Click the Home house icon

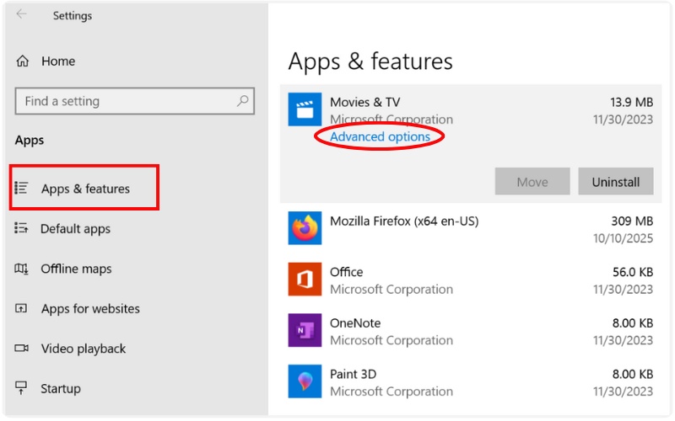pos(23,61)
